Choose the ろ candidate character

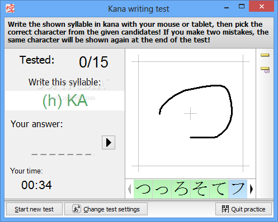pos(181,189)
